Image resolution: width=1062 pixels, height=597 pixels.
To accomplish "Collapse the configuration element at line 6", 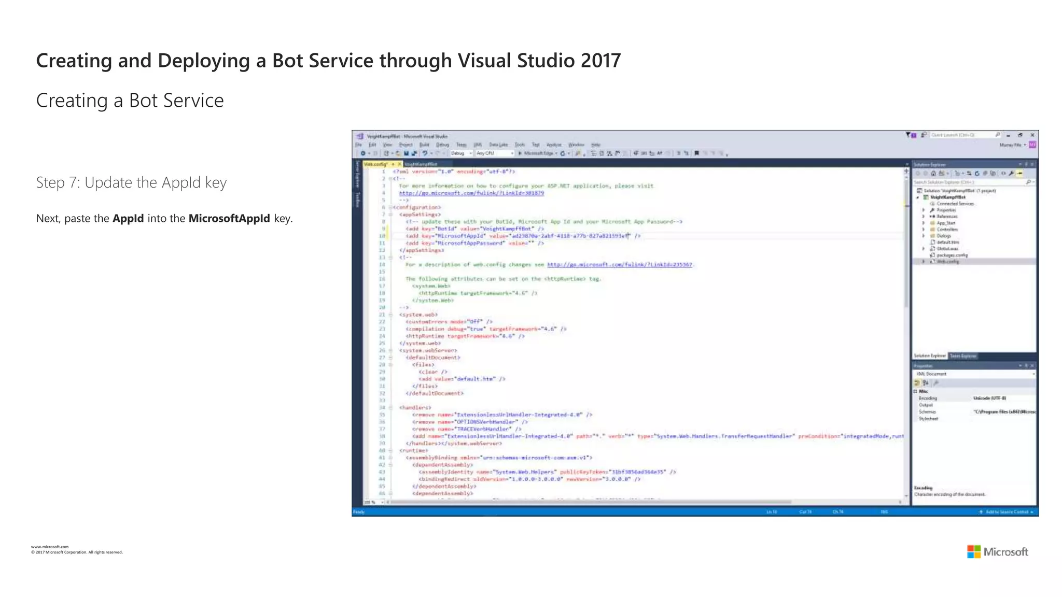I will pyautogui.click(x=390, y=207).
